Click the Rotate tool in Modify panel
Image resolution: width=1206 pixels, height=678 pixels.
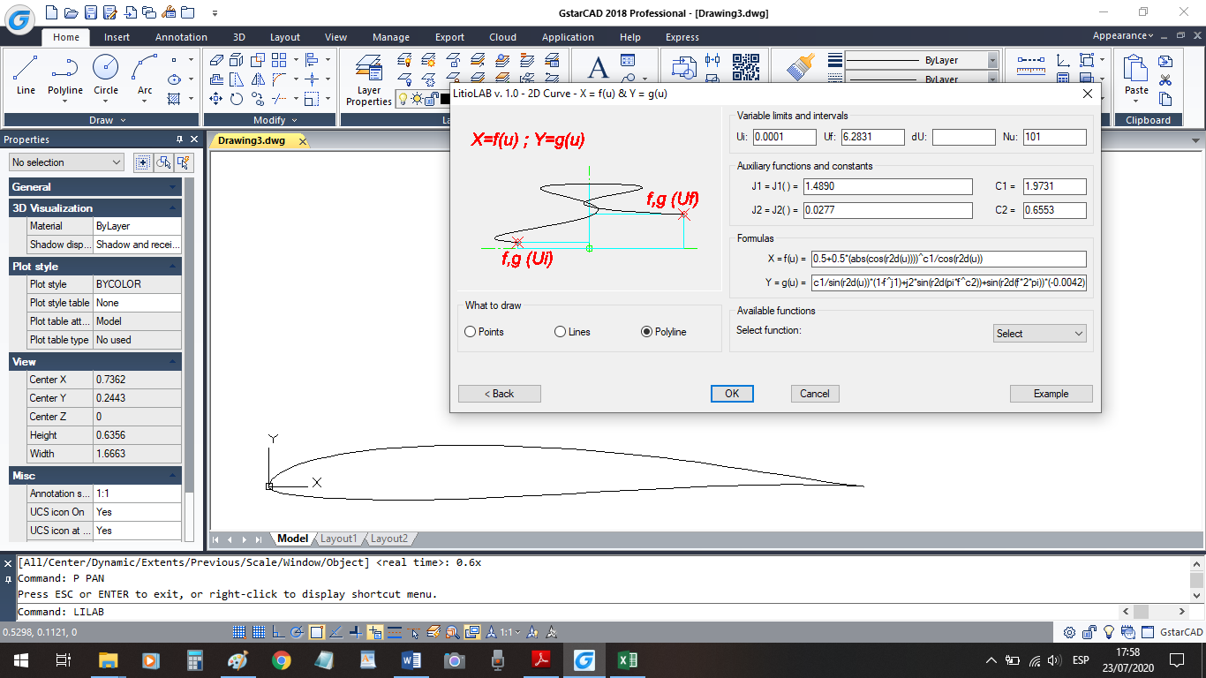click(237, 99)
